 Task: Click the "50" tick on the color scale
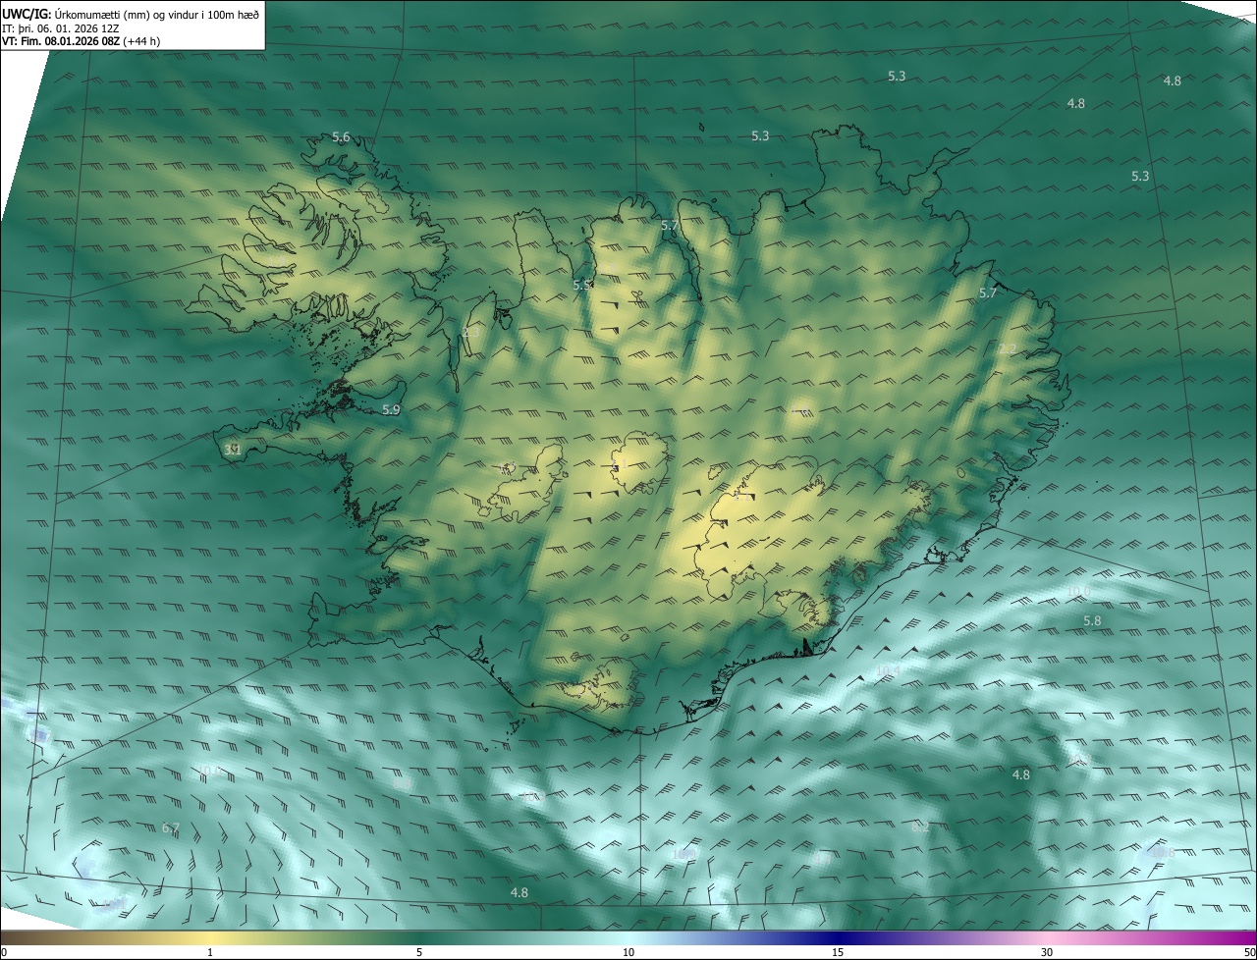(1249, 952)
